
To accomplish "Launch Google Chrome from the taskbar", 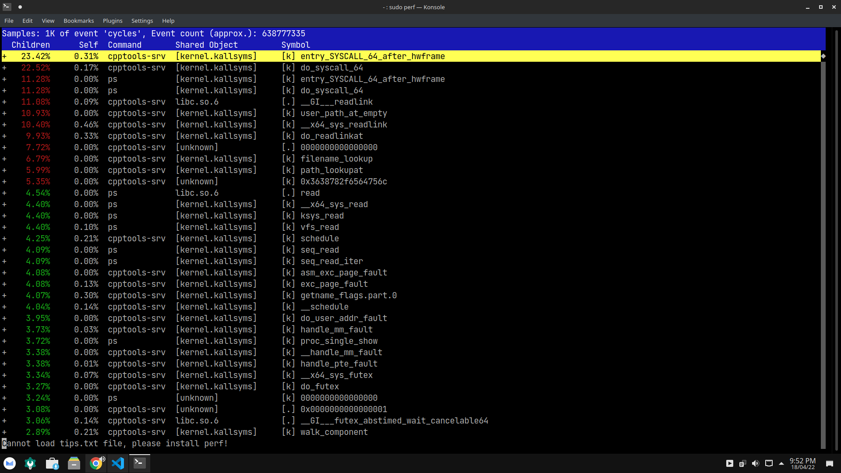I will tap(96, 463).
